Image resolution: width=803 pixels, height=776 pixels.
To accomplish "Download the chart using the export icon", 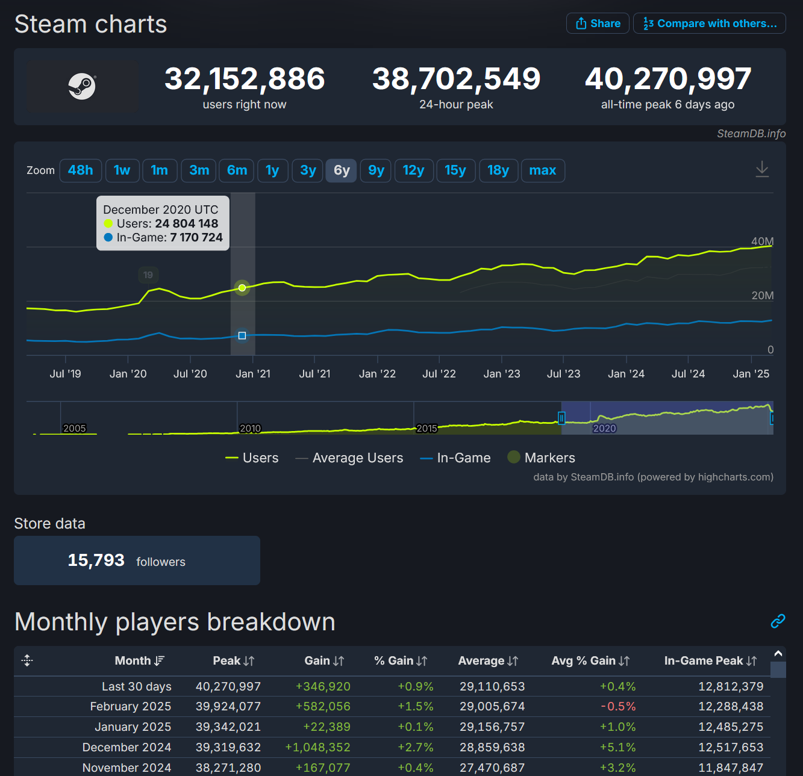I will [762, 169].
